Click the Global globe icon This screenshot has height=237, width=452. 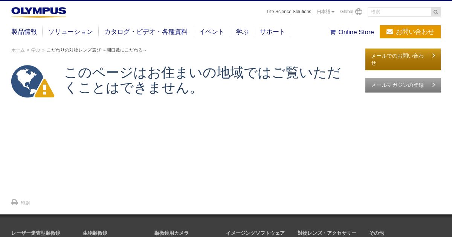pyautogui.click(x=359, y=12)
